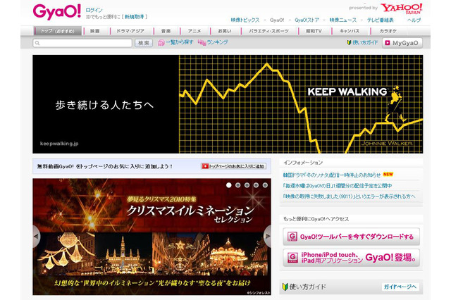Open iPhone/iPad GyaO! app banner
The image size is (451, 300).
350,257
